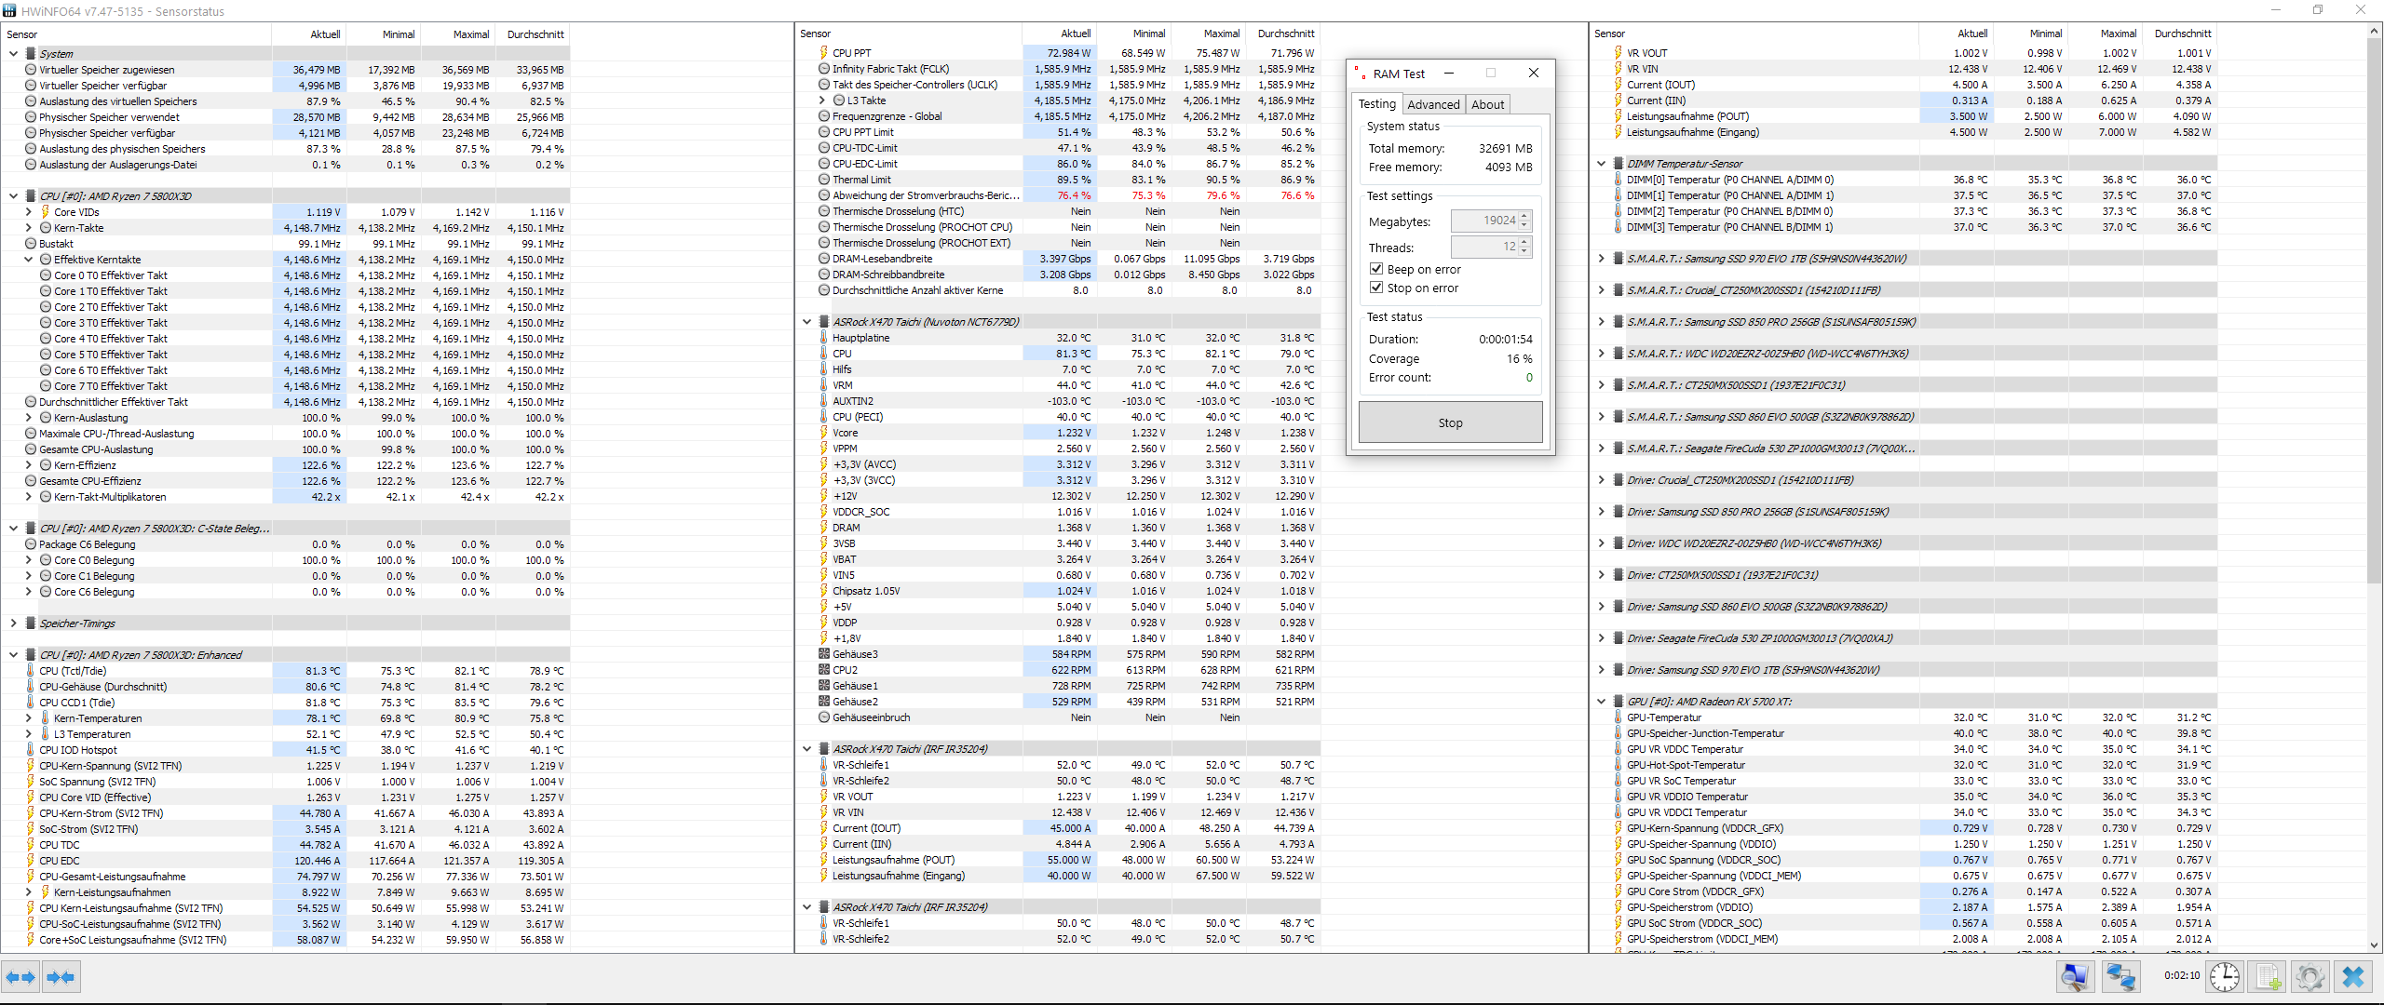Start logging with the sheet-plus icon
Viewport: 2384px width, 1005px height.
[x=2268, y=977]
